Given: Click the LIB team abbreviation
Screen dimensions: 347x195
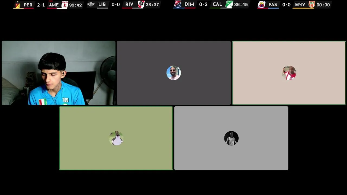Looking at the screenshot, I should [x=102, y=5].
